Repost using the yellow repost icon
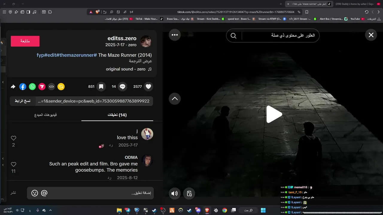 (x=61, y=87)
